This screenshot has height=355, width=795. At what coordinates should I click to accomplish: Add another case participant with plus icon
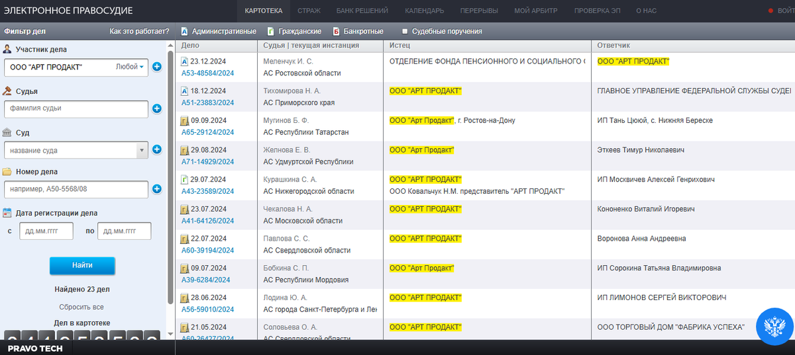tap(157, 67)
